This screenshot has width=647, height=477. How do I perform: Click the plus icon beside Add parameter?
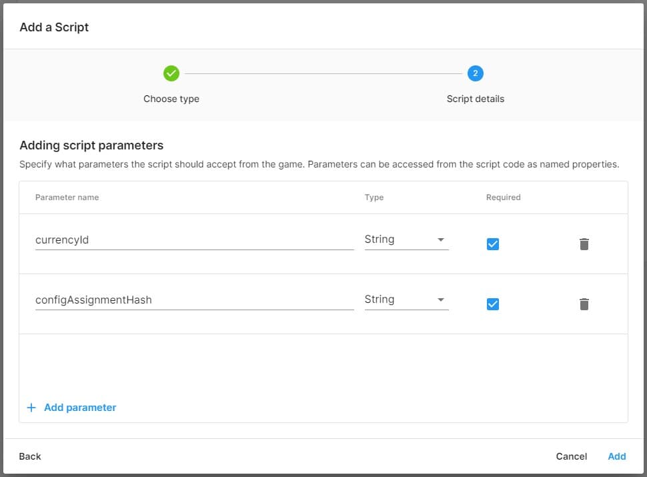pos(31,407)
